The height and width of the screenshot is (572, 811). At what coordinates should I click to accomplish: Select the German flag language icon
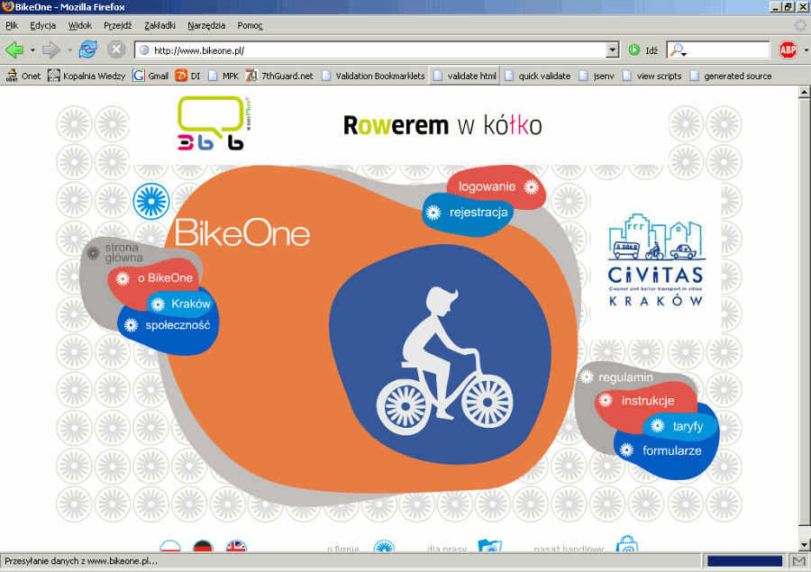pos(204,545)
